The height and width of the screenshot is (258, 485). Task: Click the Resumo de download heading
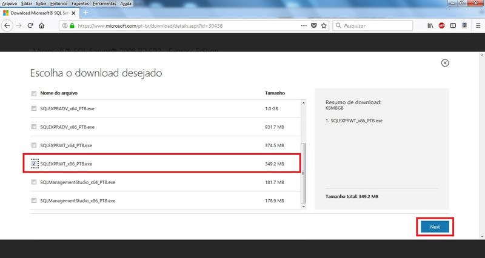click(x=353, y=102)
